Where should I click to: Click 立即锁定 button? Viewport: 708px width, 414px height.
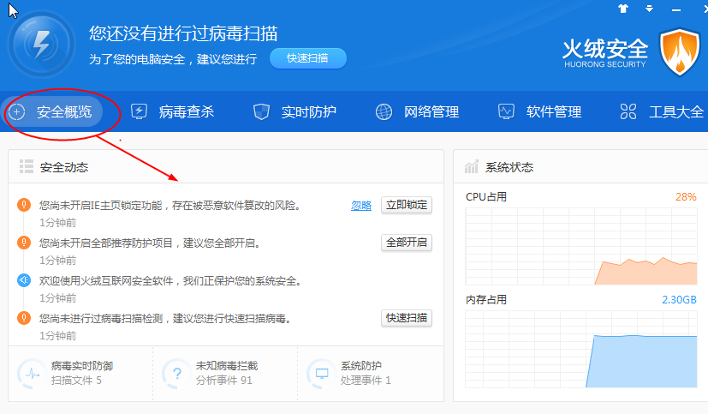click(x=407, y=205)
